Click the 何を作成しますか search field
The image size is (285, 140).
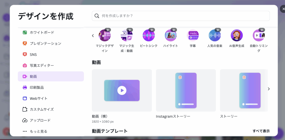(181, 16)
